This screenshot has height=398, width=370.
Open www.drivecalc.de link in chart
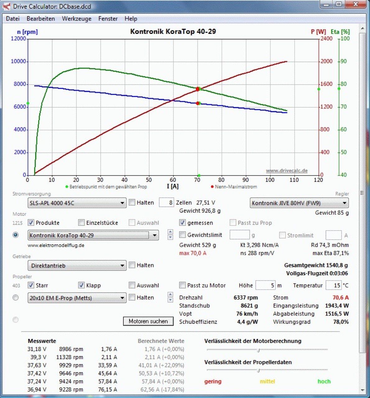(x=287, y=171)
